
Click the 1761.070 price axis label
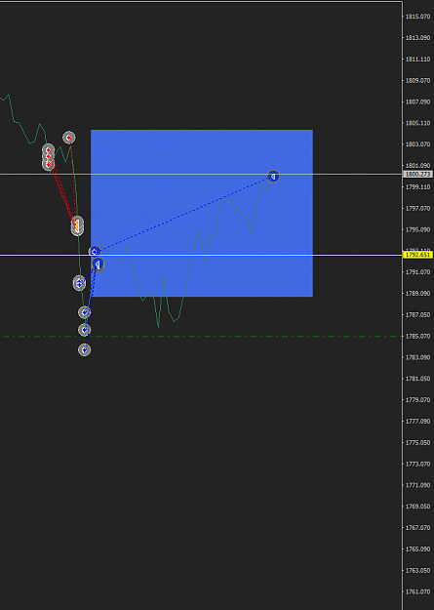(x=418, y=591)
